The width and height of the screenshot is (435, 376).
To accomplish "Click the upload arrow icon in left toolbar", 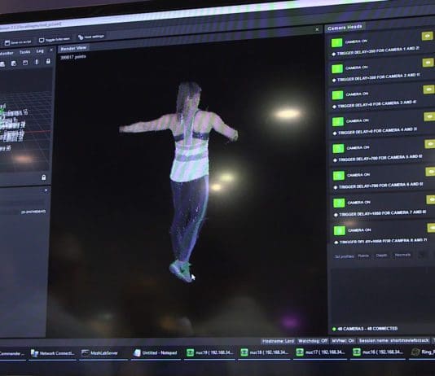I will 37,62.
